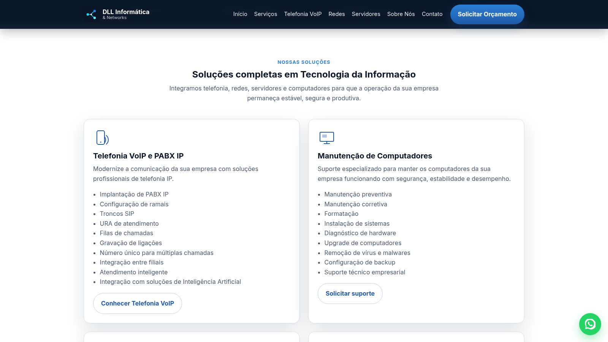
Task: Click the DLL Informática brand name
Action: tap(126, 12)
